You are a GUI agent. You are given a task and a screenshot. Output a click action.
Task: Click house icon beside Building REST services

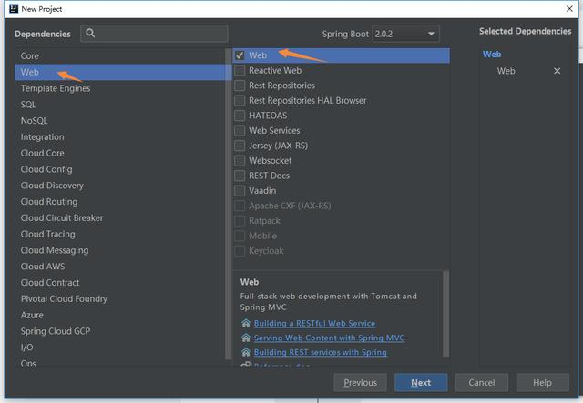(246, 352)
